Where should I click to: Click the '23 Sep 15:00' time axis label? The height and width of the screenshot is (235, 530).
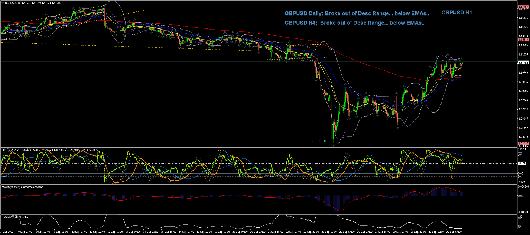tap(330, 232)
